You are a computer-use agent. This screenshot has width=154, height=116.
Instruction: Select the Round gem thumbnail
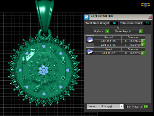(90, 39)
